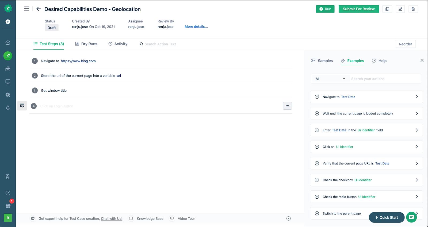Run the test case
This screenshot has height=227, width=428.
click(x=325, y=9)
